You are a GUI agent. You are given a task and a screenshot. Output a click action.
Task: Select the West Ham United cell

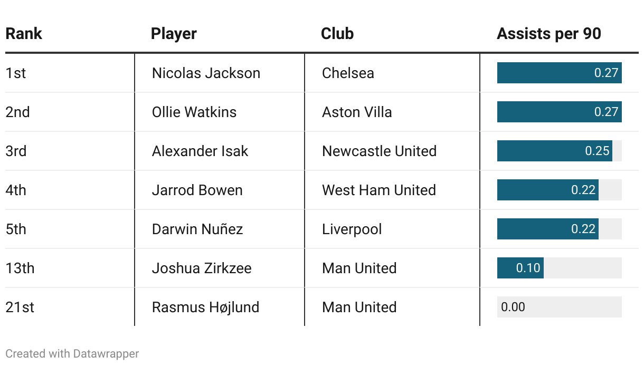379,190
